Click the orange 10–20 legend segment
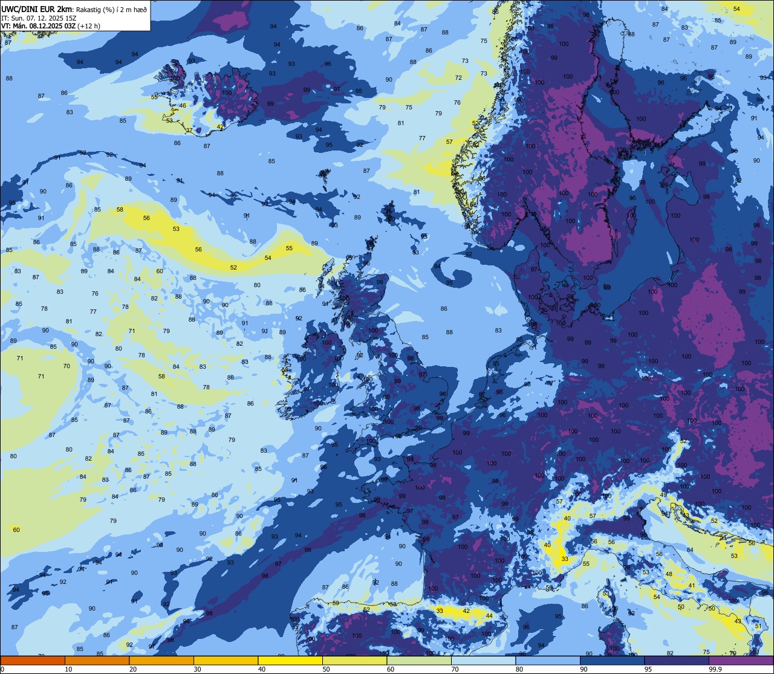The width and height of the screenshot is (774, 674). click(x=97, y=660)
